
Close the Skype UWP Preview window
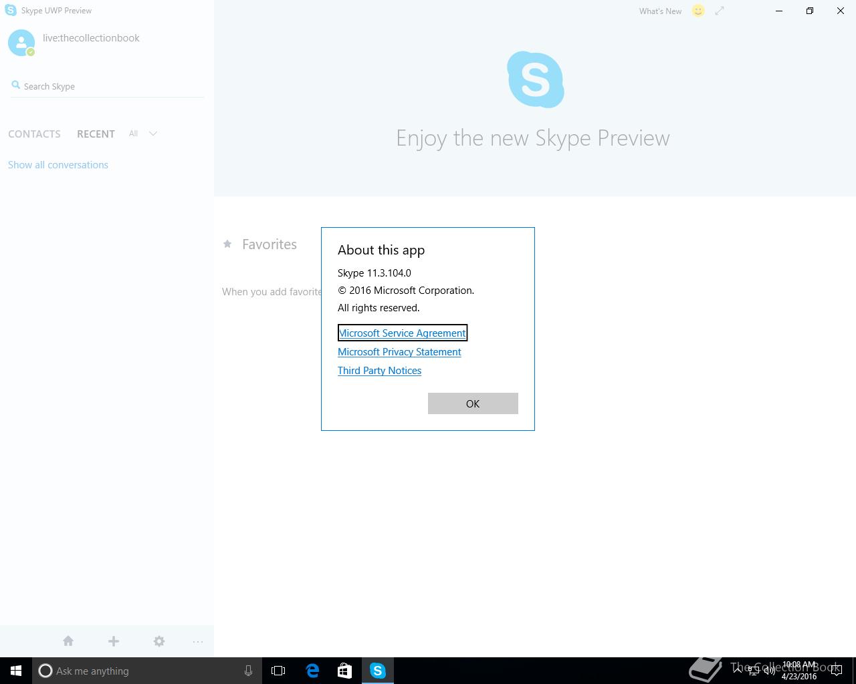click(841, 11)
